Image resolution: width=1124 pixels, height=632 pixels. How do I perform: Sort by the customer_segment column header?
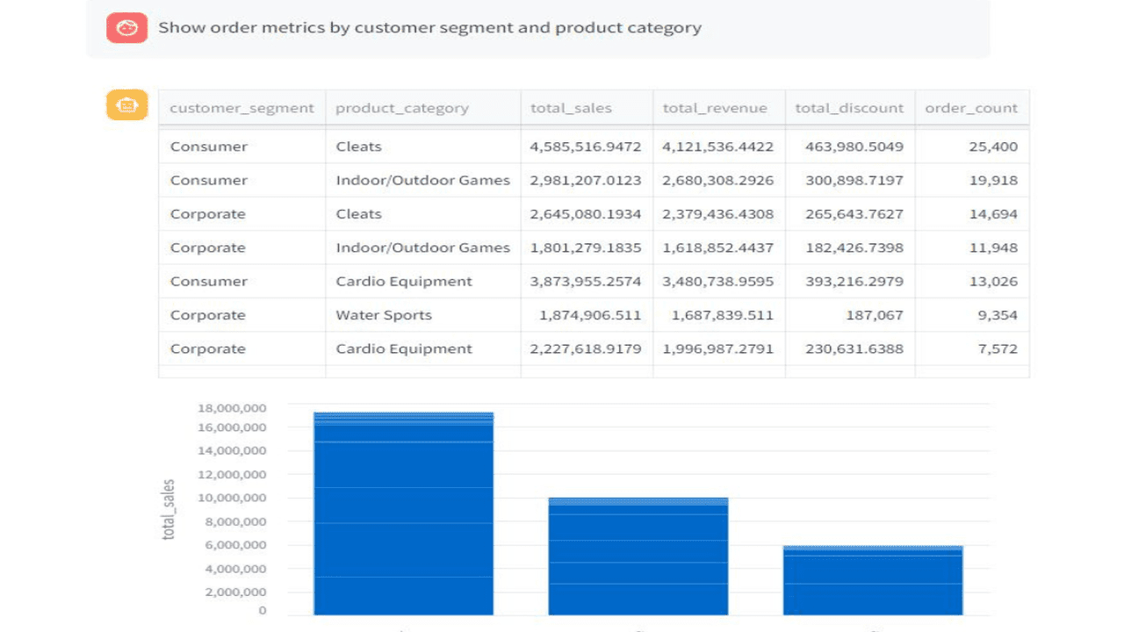[241, 109]
